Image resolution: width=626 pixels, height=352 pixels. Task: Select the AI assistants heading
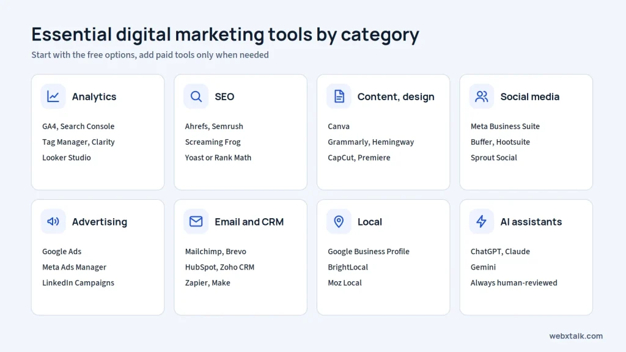click(x=531, y=222)
